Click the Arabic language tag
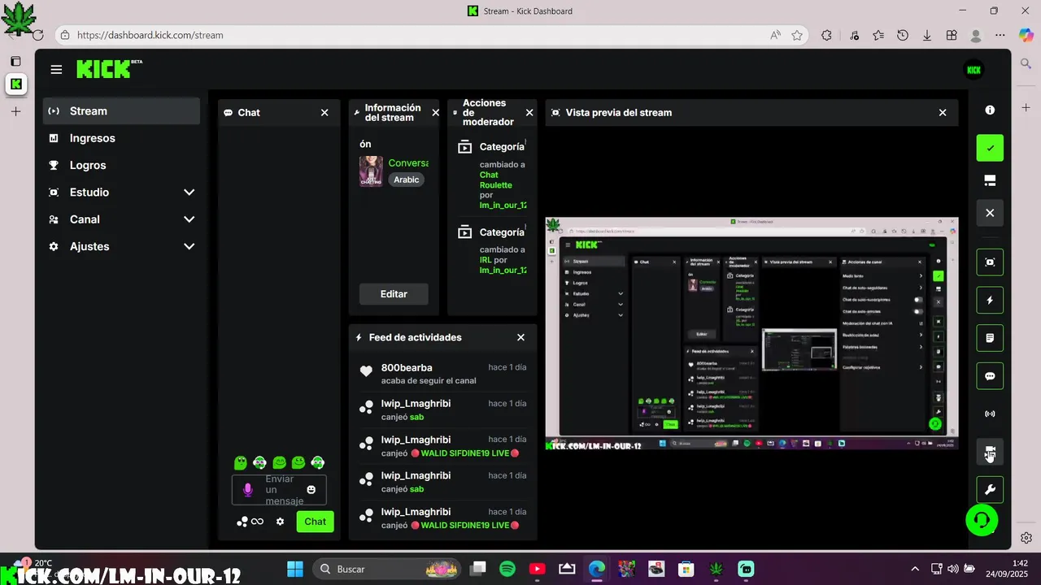Screen dimensions: 1041x585 [x=407, y=180]
